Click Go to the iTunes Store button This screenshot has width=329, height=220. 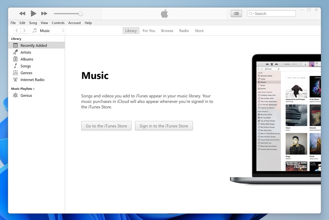click(x=106, y=126)
